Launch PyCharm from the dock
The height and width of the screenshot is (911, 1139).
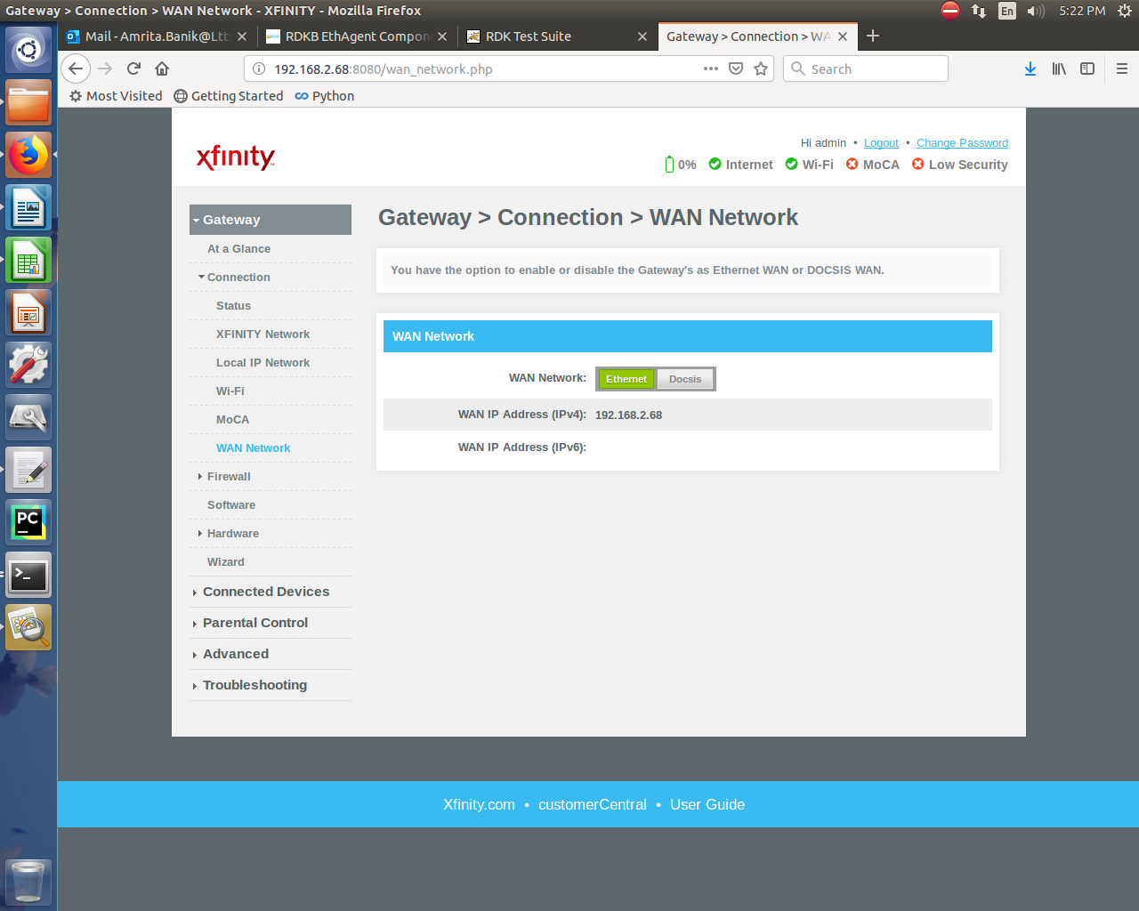[28, 522]
